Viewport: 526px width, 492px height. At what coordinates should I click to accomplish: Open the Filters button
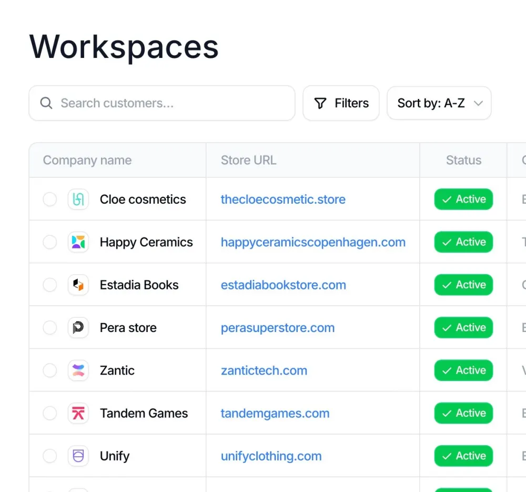pos(341,103)
